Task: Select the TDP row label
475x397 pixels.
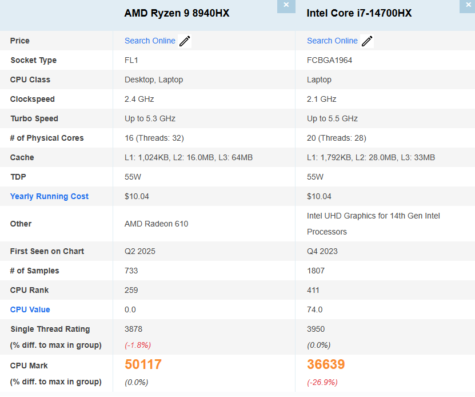Action: [x=18, y=177]
